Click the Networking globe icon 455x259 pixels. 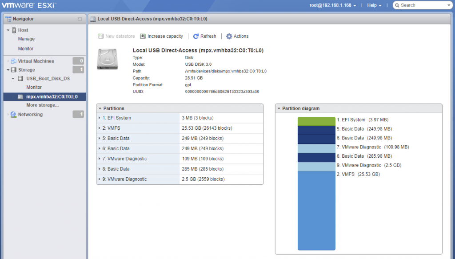point(13,115)
